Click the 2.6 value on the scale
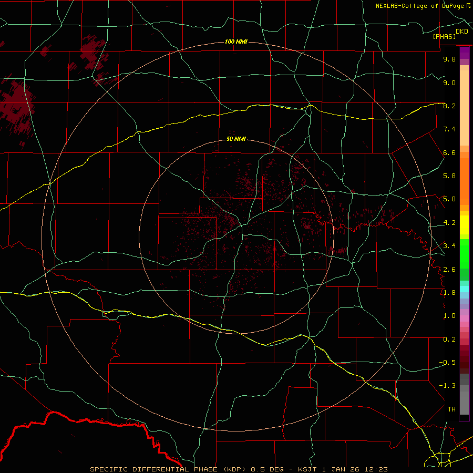This screenshot has width=473, height=473. [x=449, y=270]
